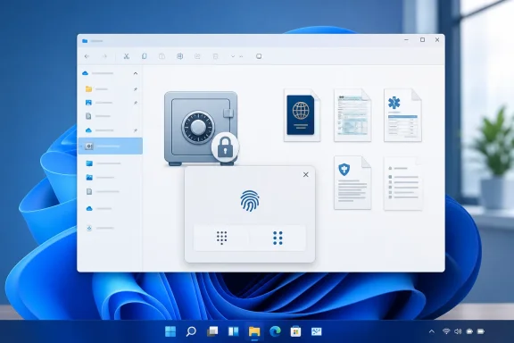Go back with the left arrow
Viewport: 514px width, 343px height.
pos(87,56)
